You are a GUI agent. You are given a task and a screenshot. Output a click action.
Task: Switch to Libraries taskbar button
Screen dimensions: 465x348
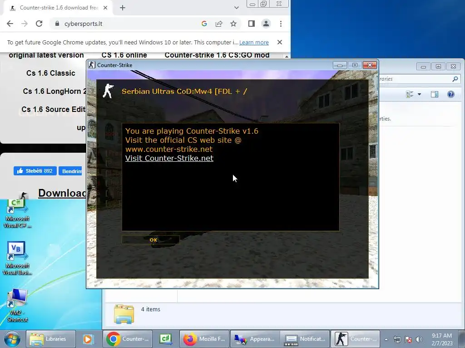(x=50, y=339)
